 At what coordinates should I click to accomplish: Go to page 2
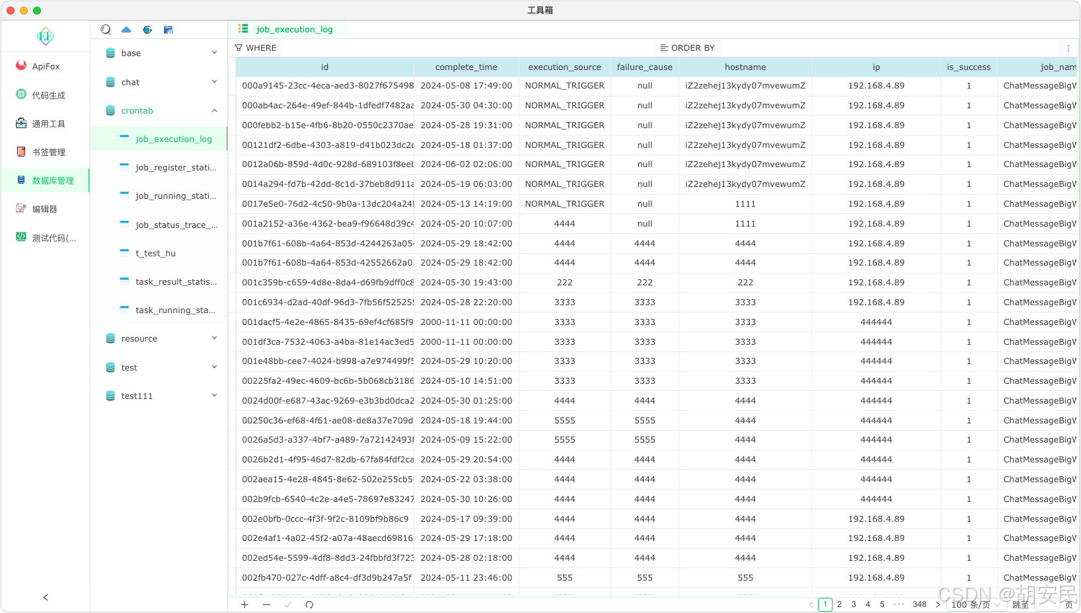[839, 604]
